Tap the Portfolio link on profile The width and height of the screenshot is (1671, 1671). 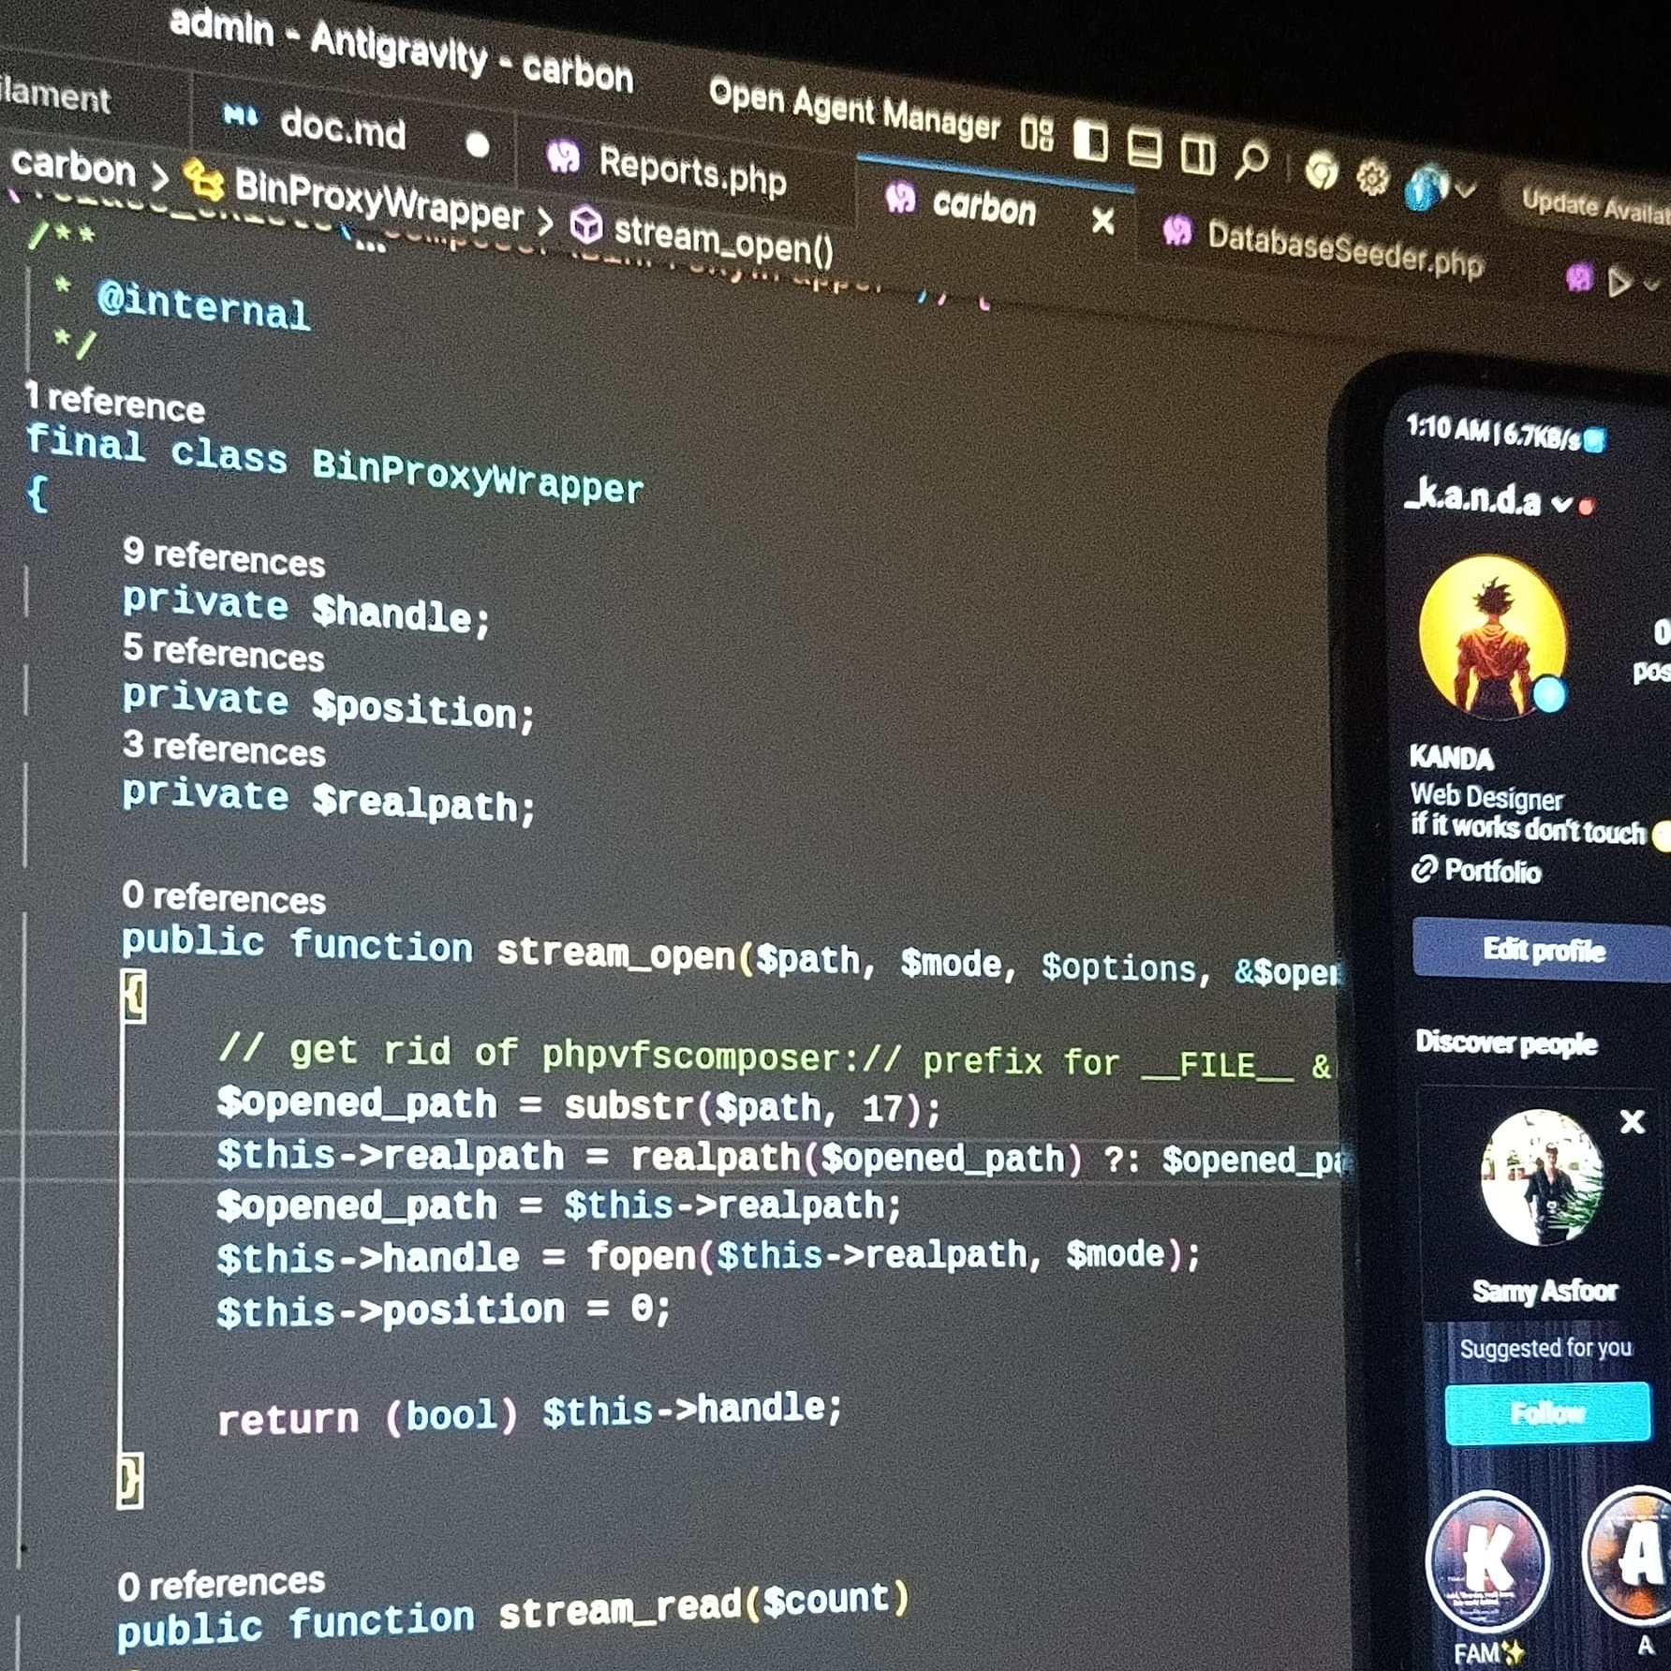coord(1491,871)
